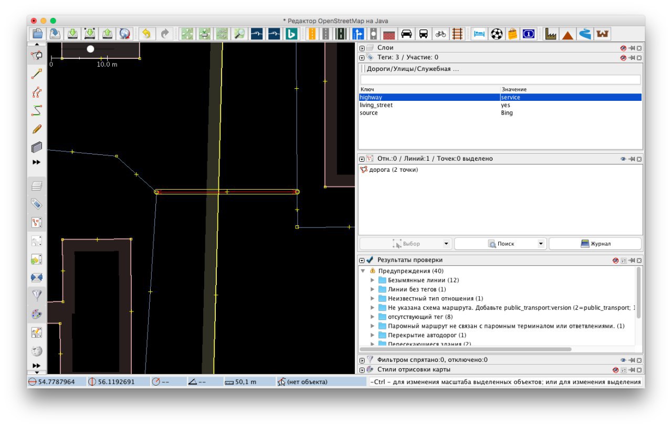
Task: Toggle eye icon in the Filter panel header
Action: (623, 360)
